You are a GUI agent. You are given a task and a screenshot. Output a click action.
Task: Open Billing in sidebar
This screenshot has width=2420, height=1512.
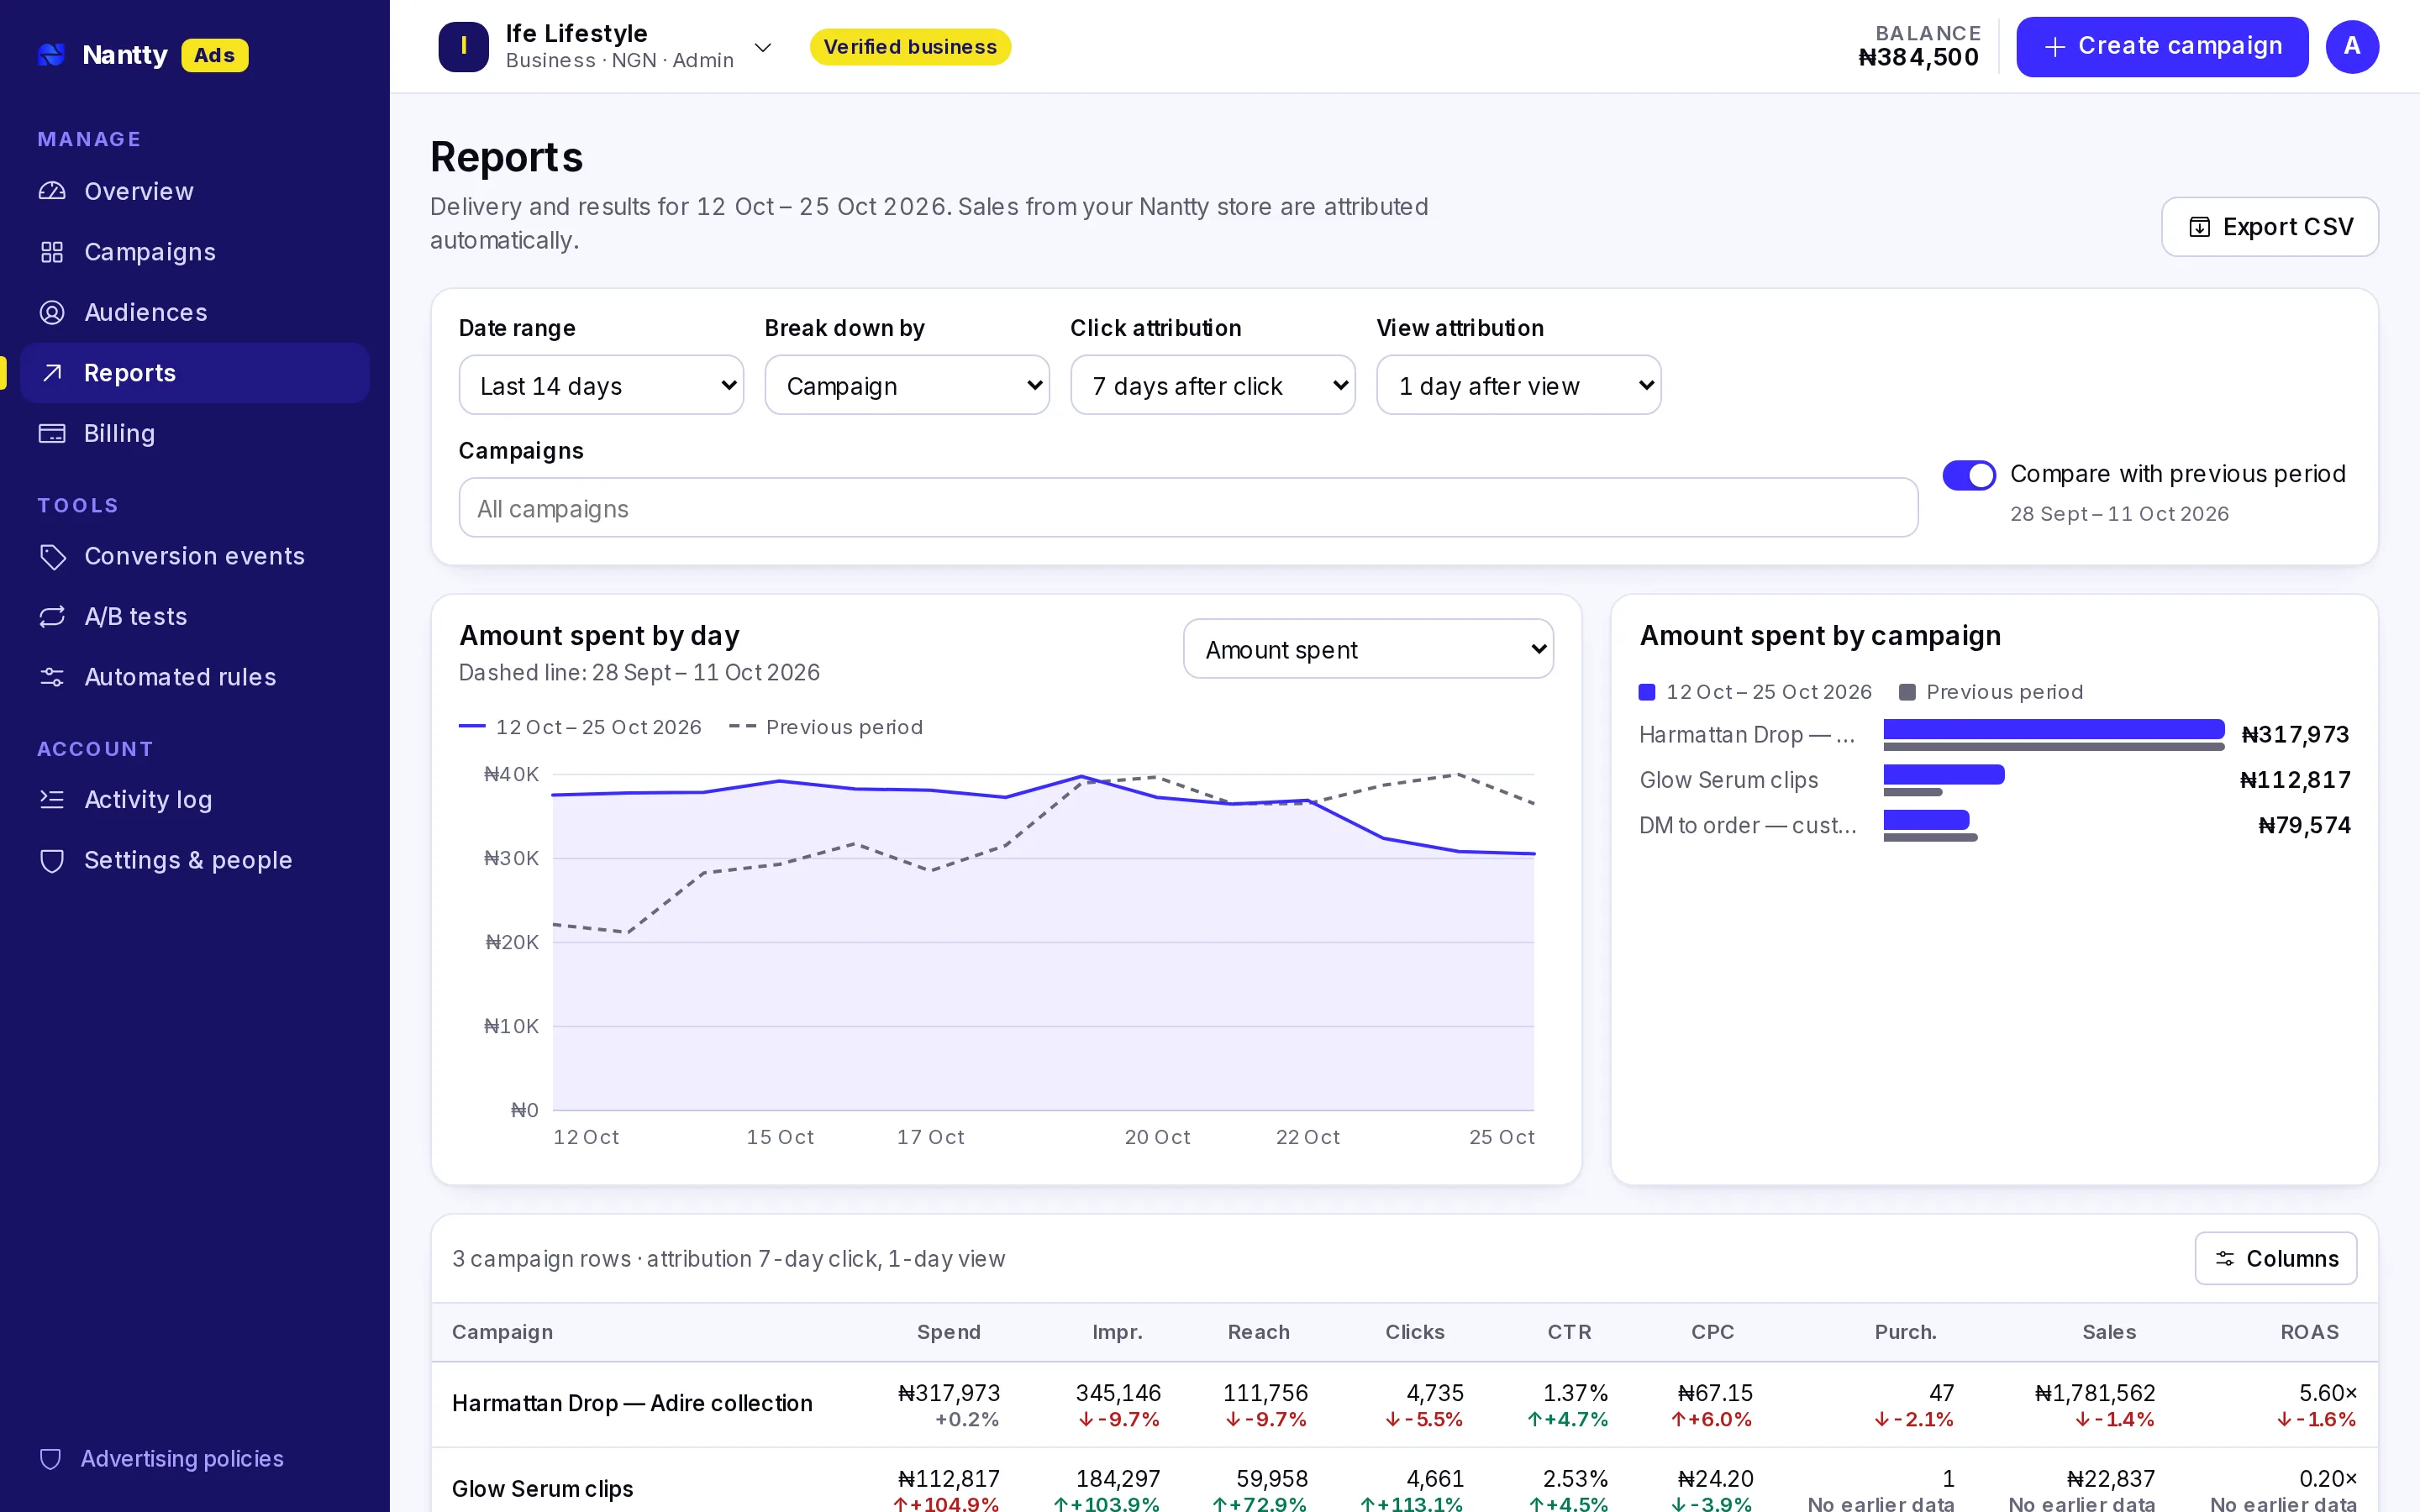coord(195,433)
